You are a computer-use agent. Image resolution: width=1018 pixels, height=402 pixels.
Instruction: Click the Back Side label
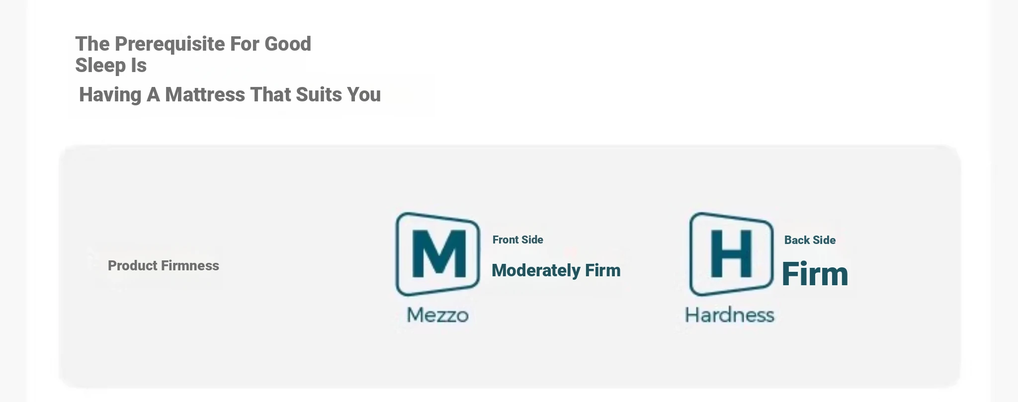coord(810,241)
